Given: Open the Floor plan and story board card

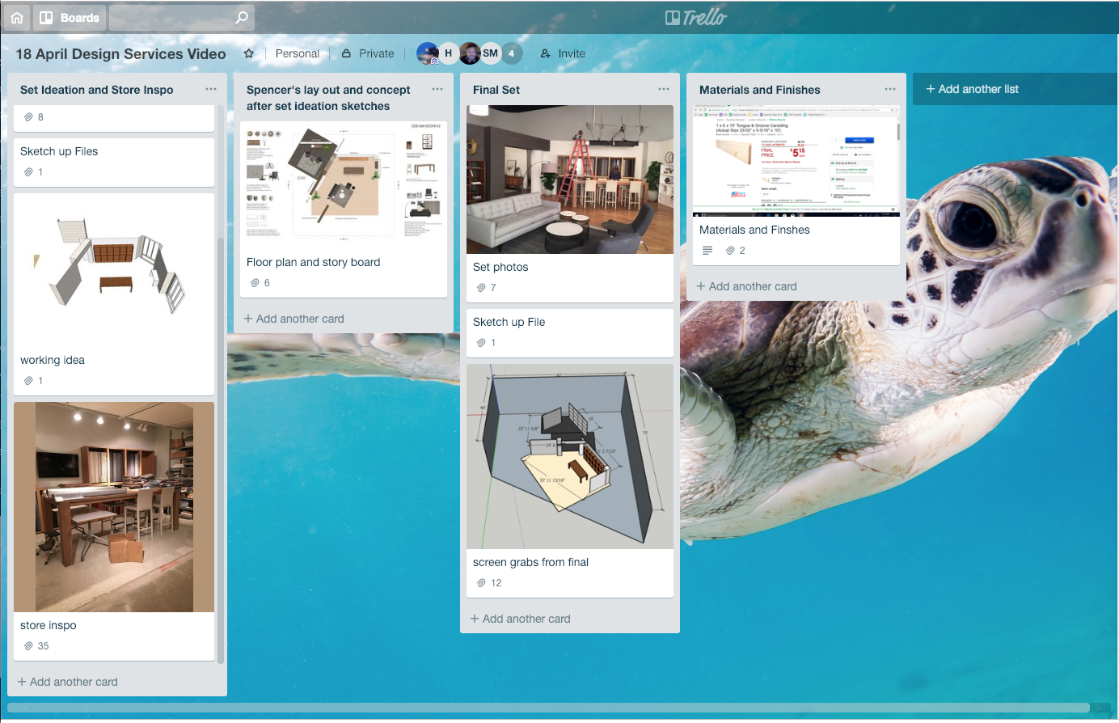Looking at the screenshot, I should point(313,262).
